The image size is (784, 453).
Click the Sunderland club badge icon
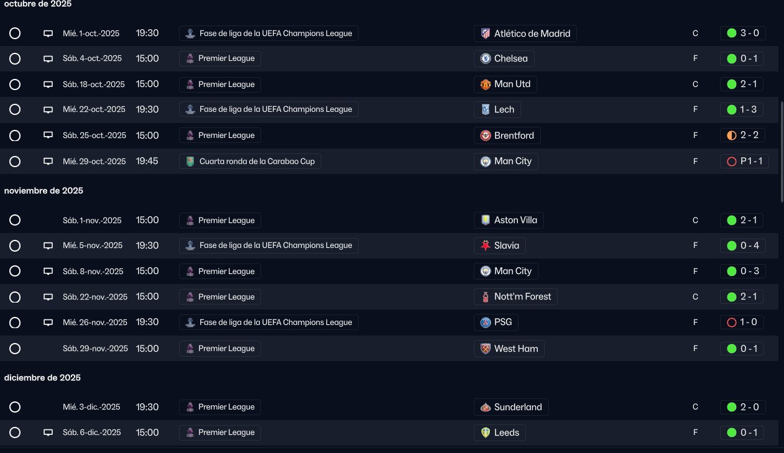click(x=485, y=408)
